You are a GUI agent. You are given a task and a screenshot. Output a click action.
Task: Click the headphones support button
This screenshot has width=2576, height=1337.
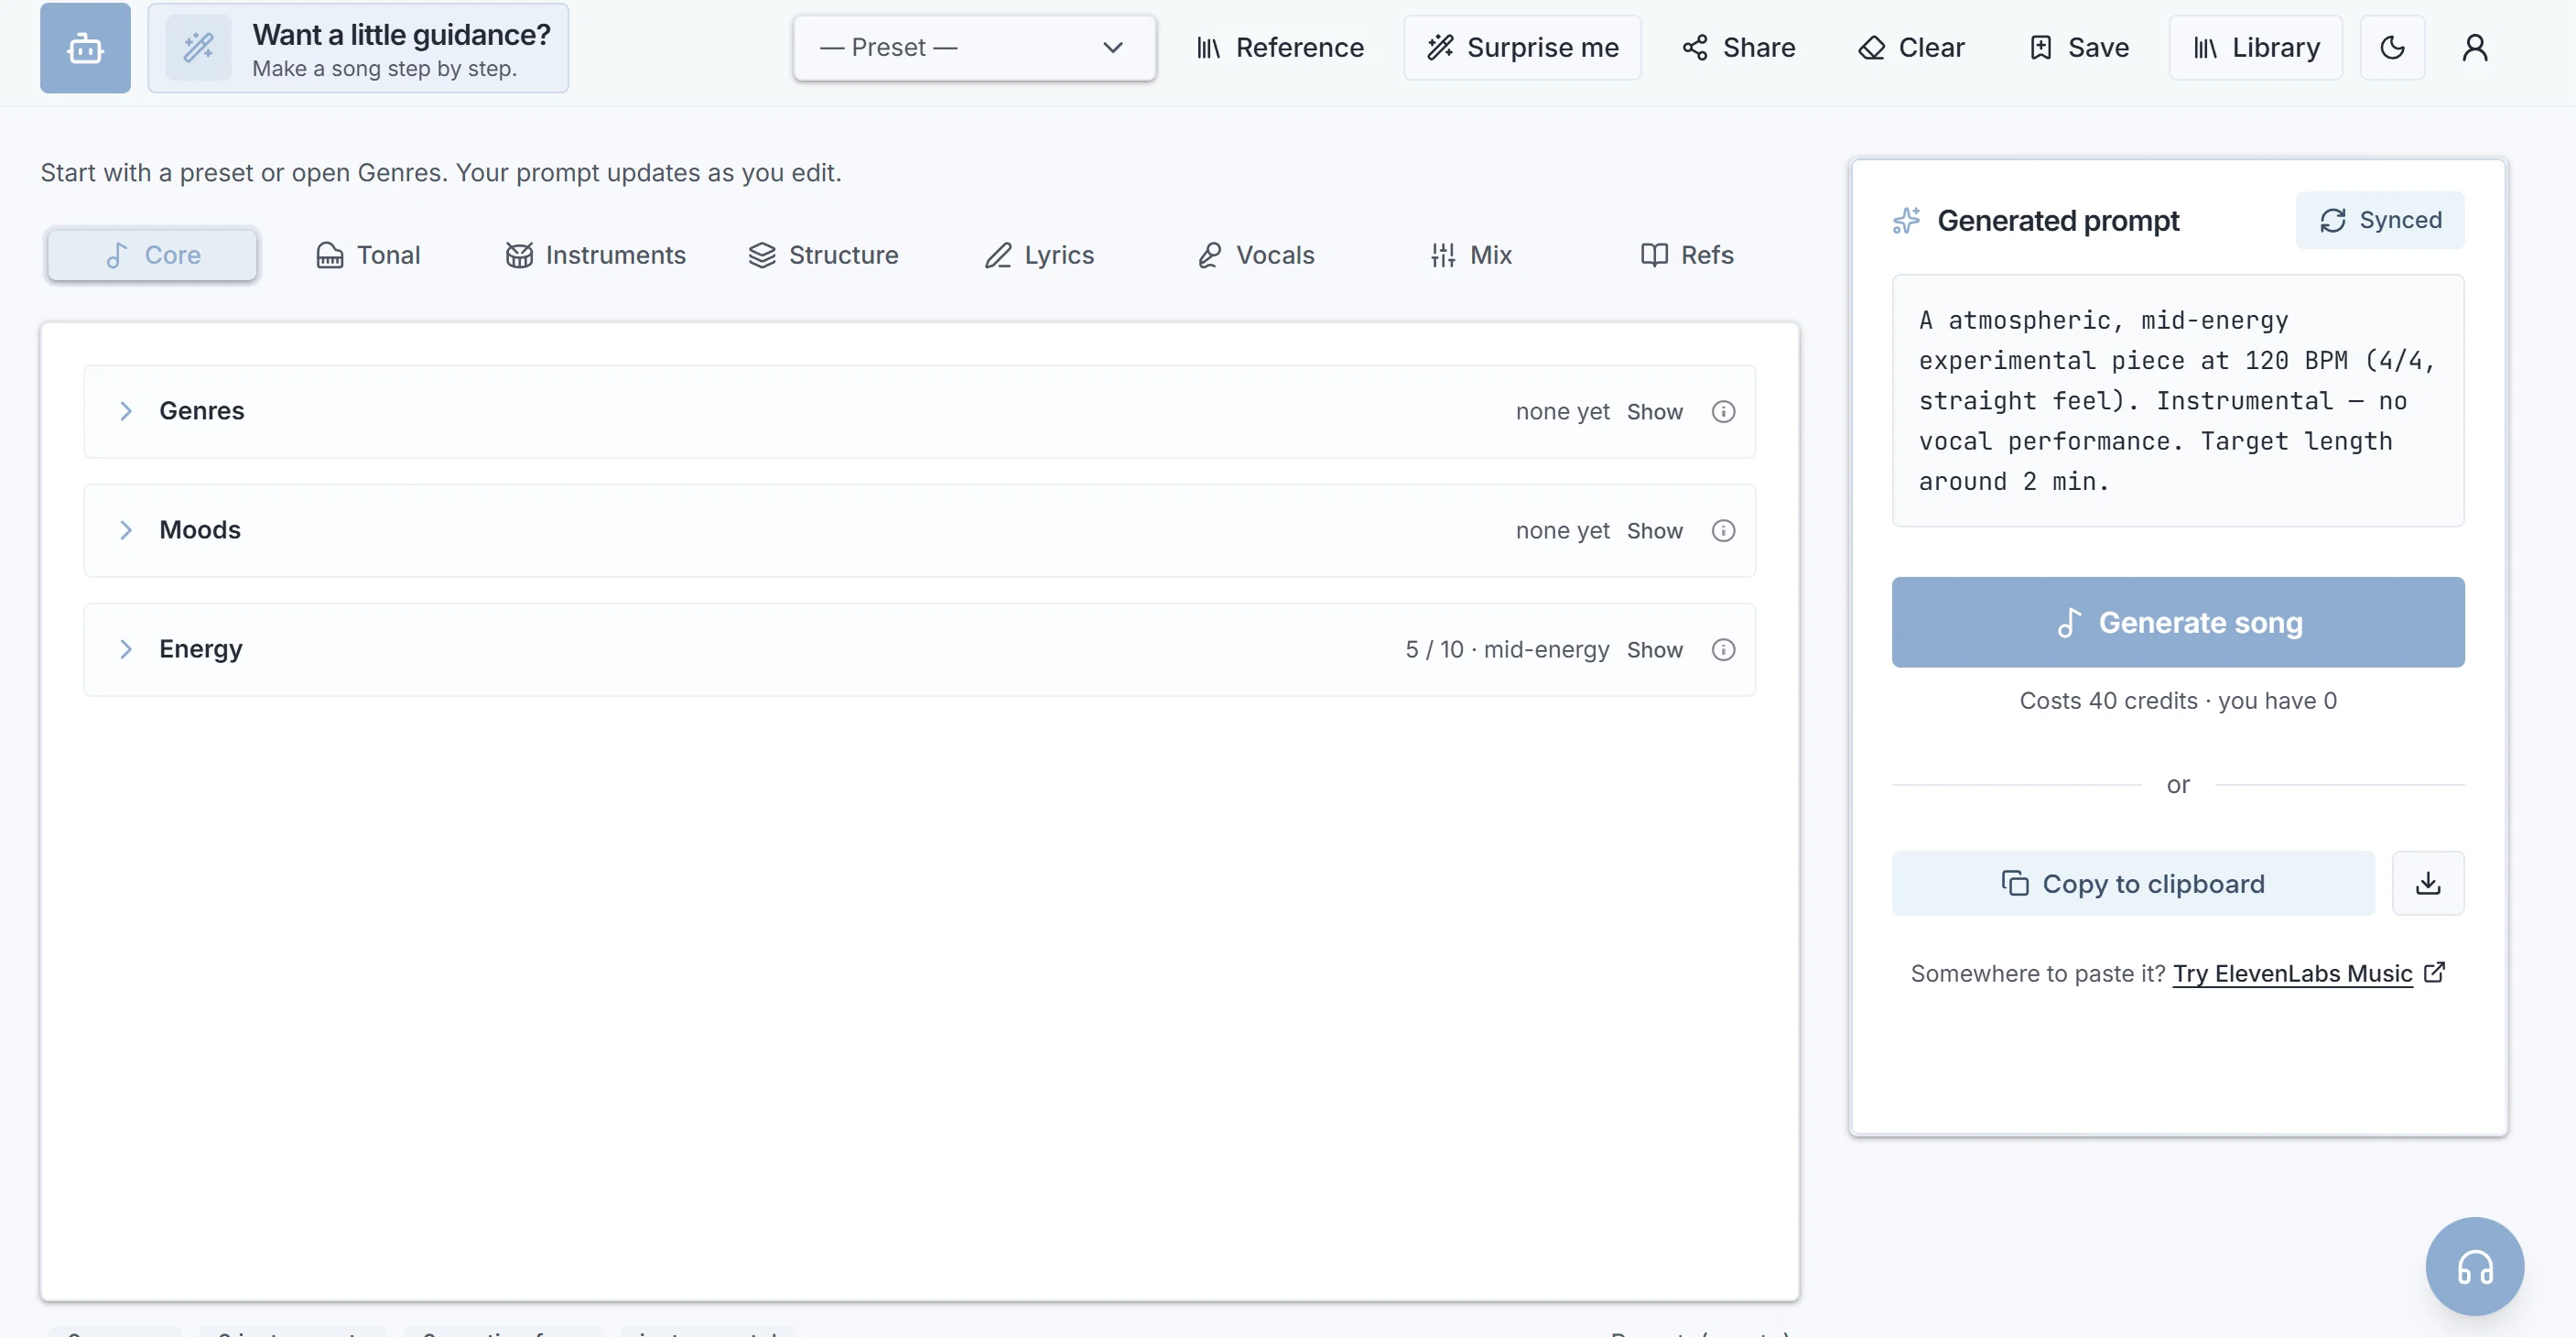click(2474, 1266)
